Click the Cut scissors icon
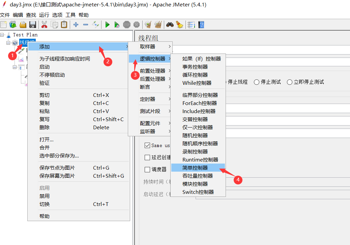 pos(44,25)
